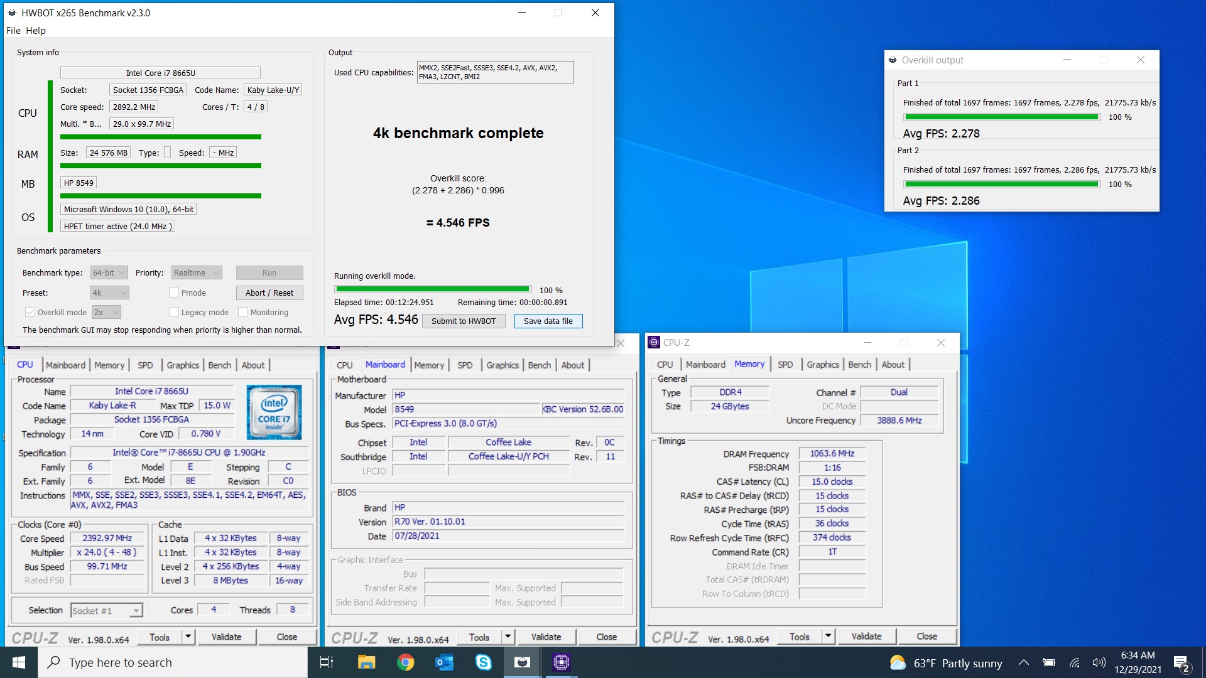The height and width of the screenshot is (678, 1206).
Task: Open the Socket #1 selection dropdown
Action: (107, 610)
